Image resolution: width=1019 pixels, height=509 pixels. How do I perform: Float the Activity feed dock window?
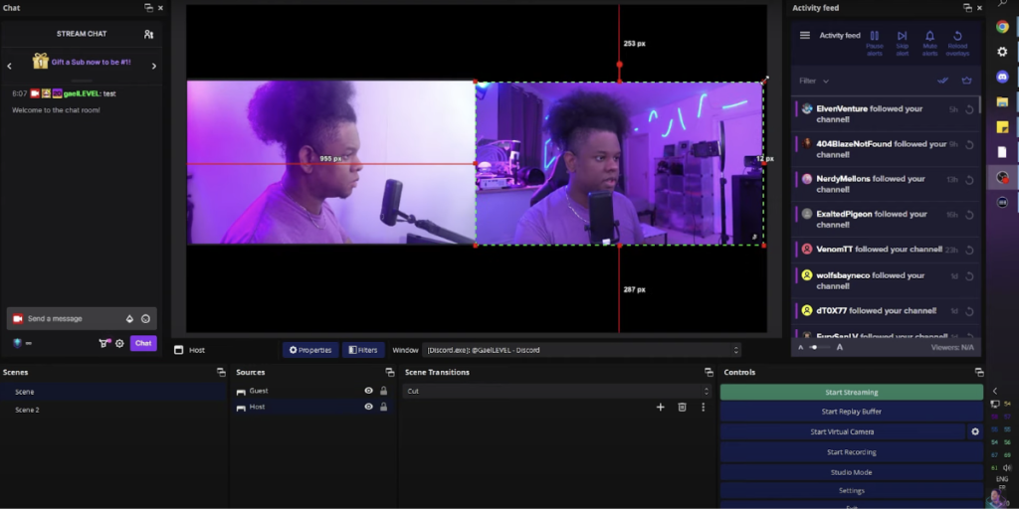tap(967, 8)
